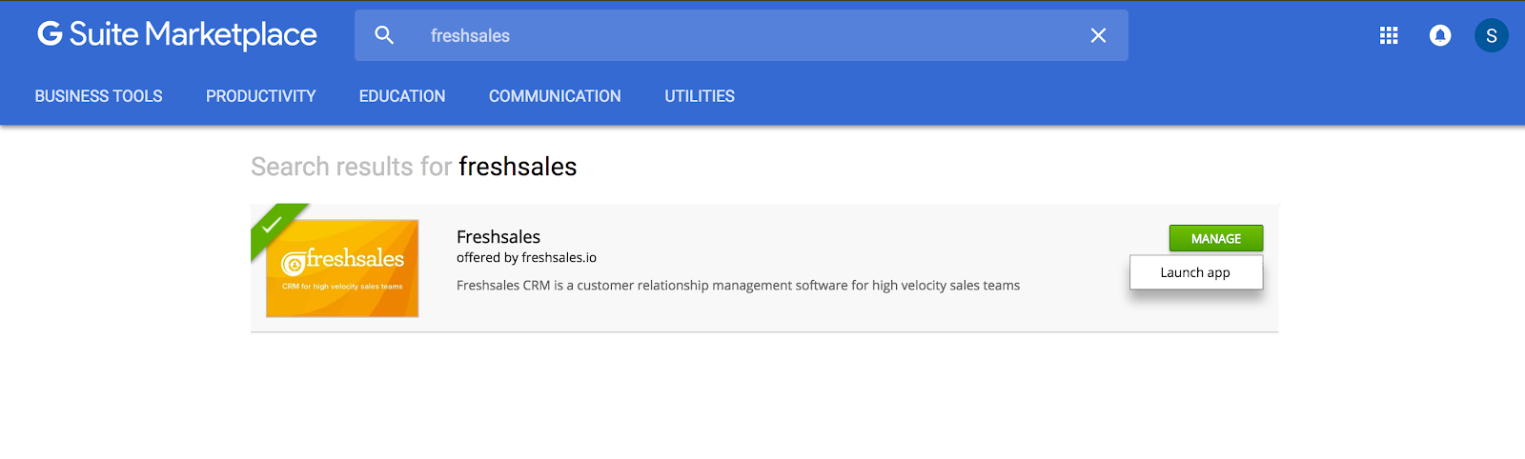
Task: Click the Freshsales result title
Action: [498, 237]
